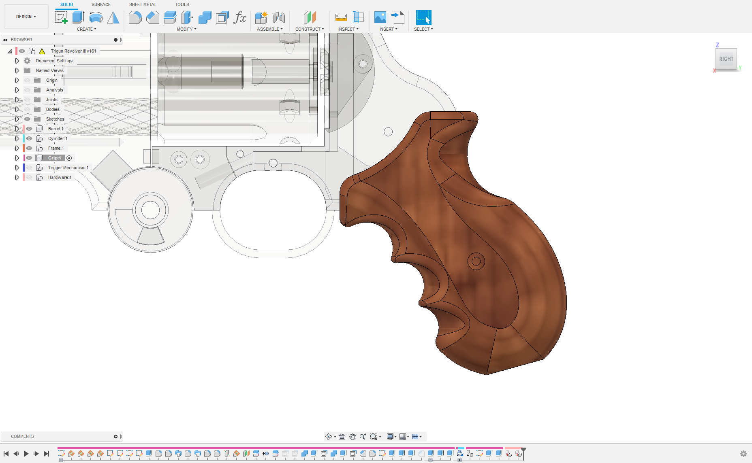Open the DESIGN workspace dropdown

(26, 17)
